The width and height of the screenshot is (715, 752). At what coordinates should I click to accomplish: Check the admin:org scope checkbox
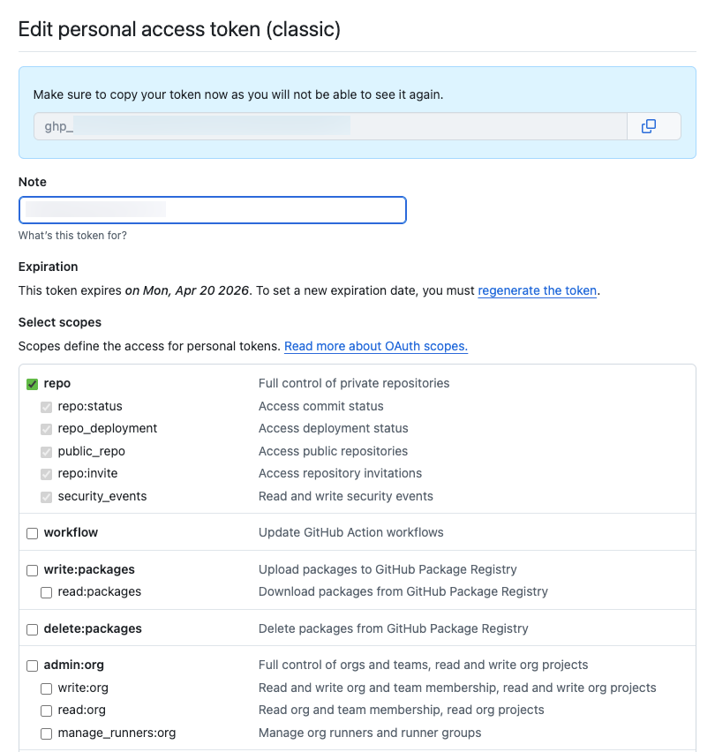[x=32, y=665]
